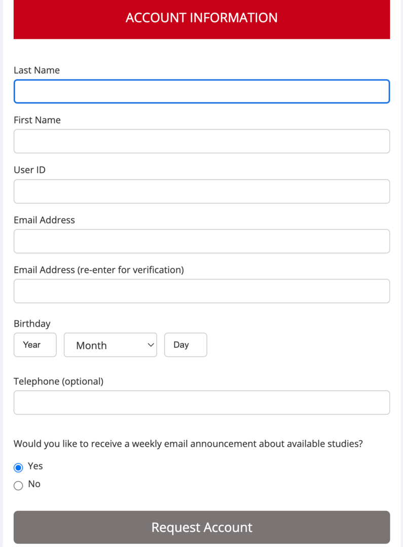Click the "Telephone (optional)" label
This screenshot has height=547, width=403.
click(x=58, y=381)
